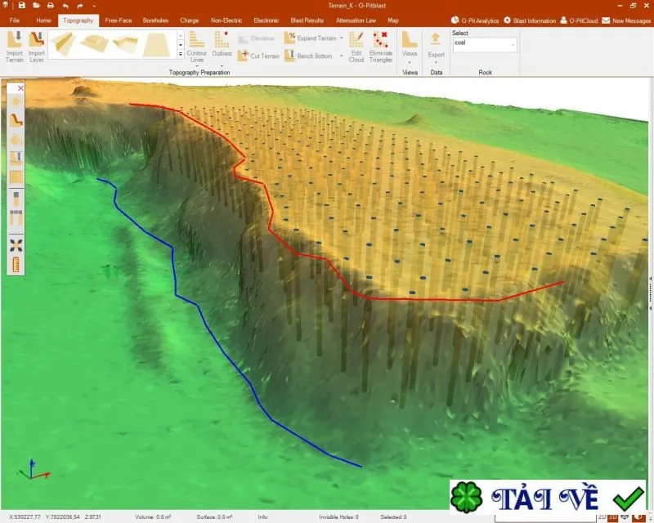Open the Expand Terrain dropdown arrow
This screenshot has width=654, height=523.
342,38
